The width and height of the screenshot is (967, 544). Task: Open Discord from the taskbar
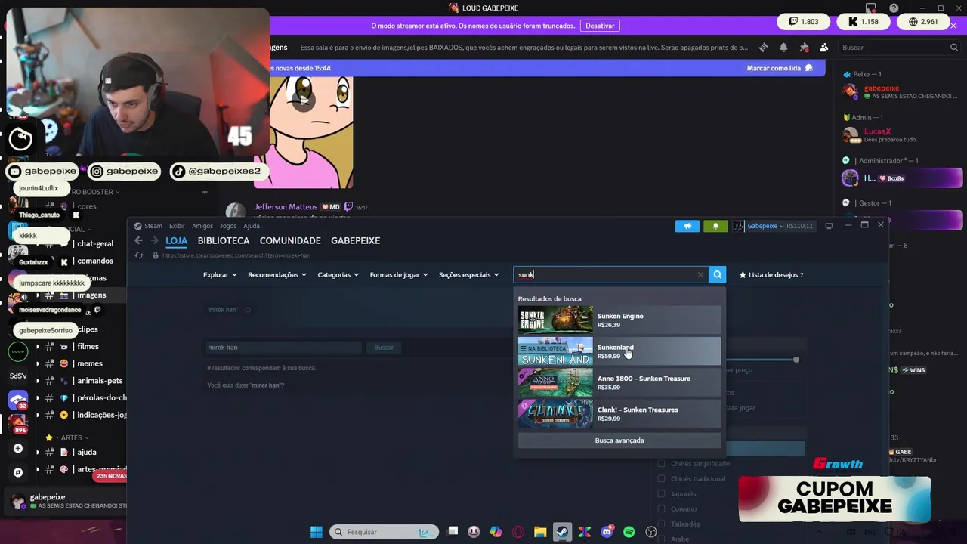tap(607, 532)
